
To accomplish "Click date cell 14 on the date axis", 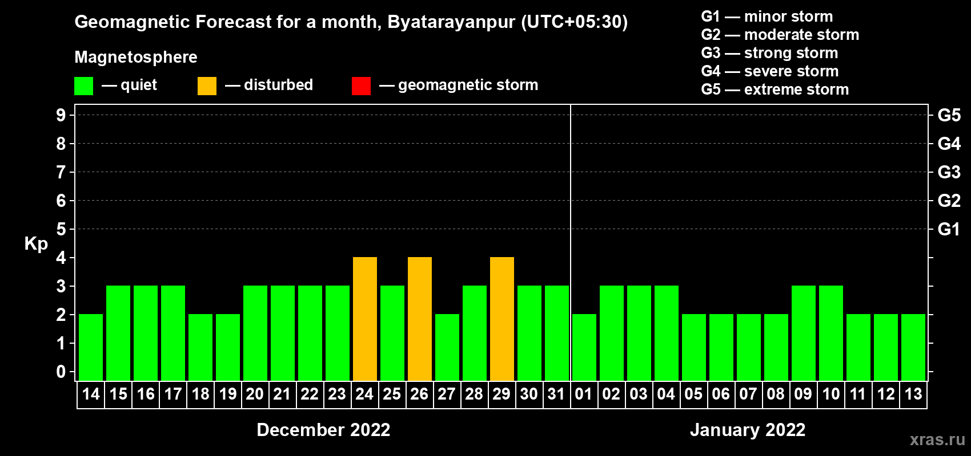I will [91, 394].
